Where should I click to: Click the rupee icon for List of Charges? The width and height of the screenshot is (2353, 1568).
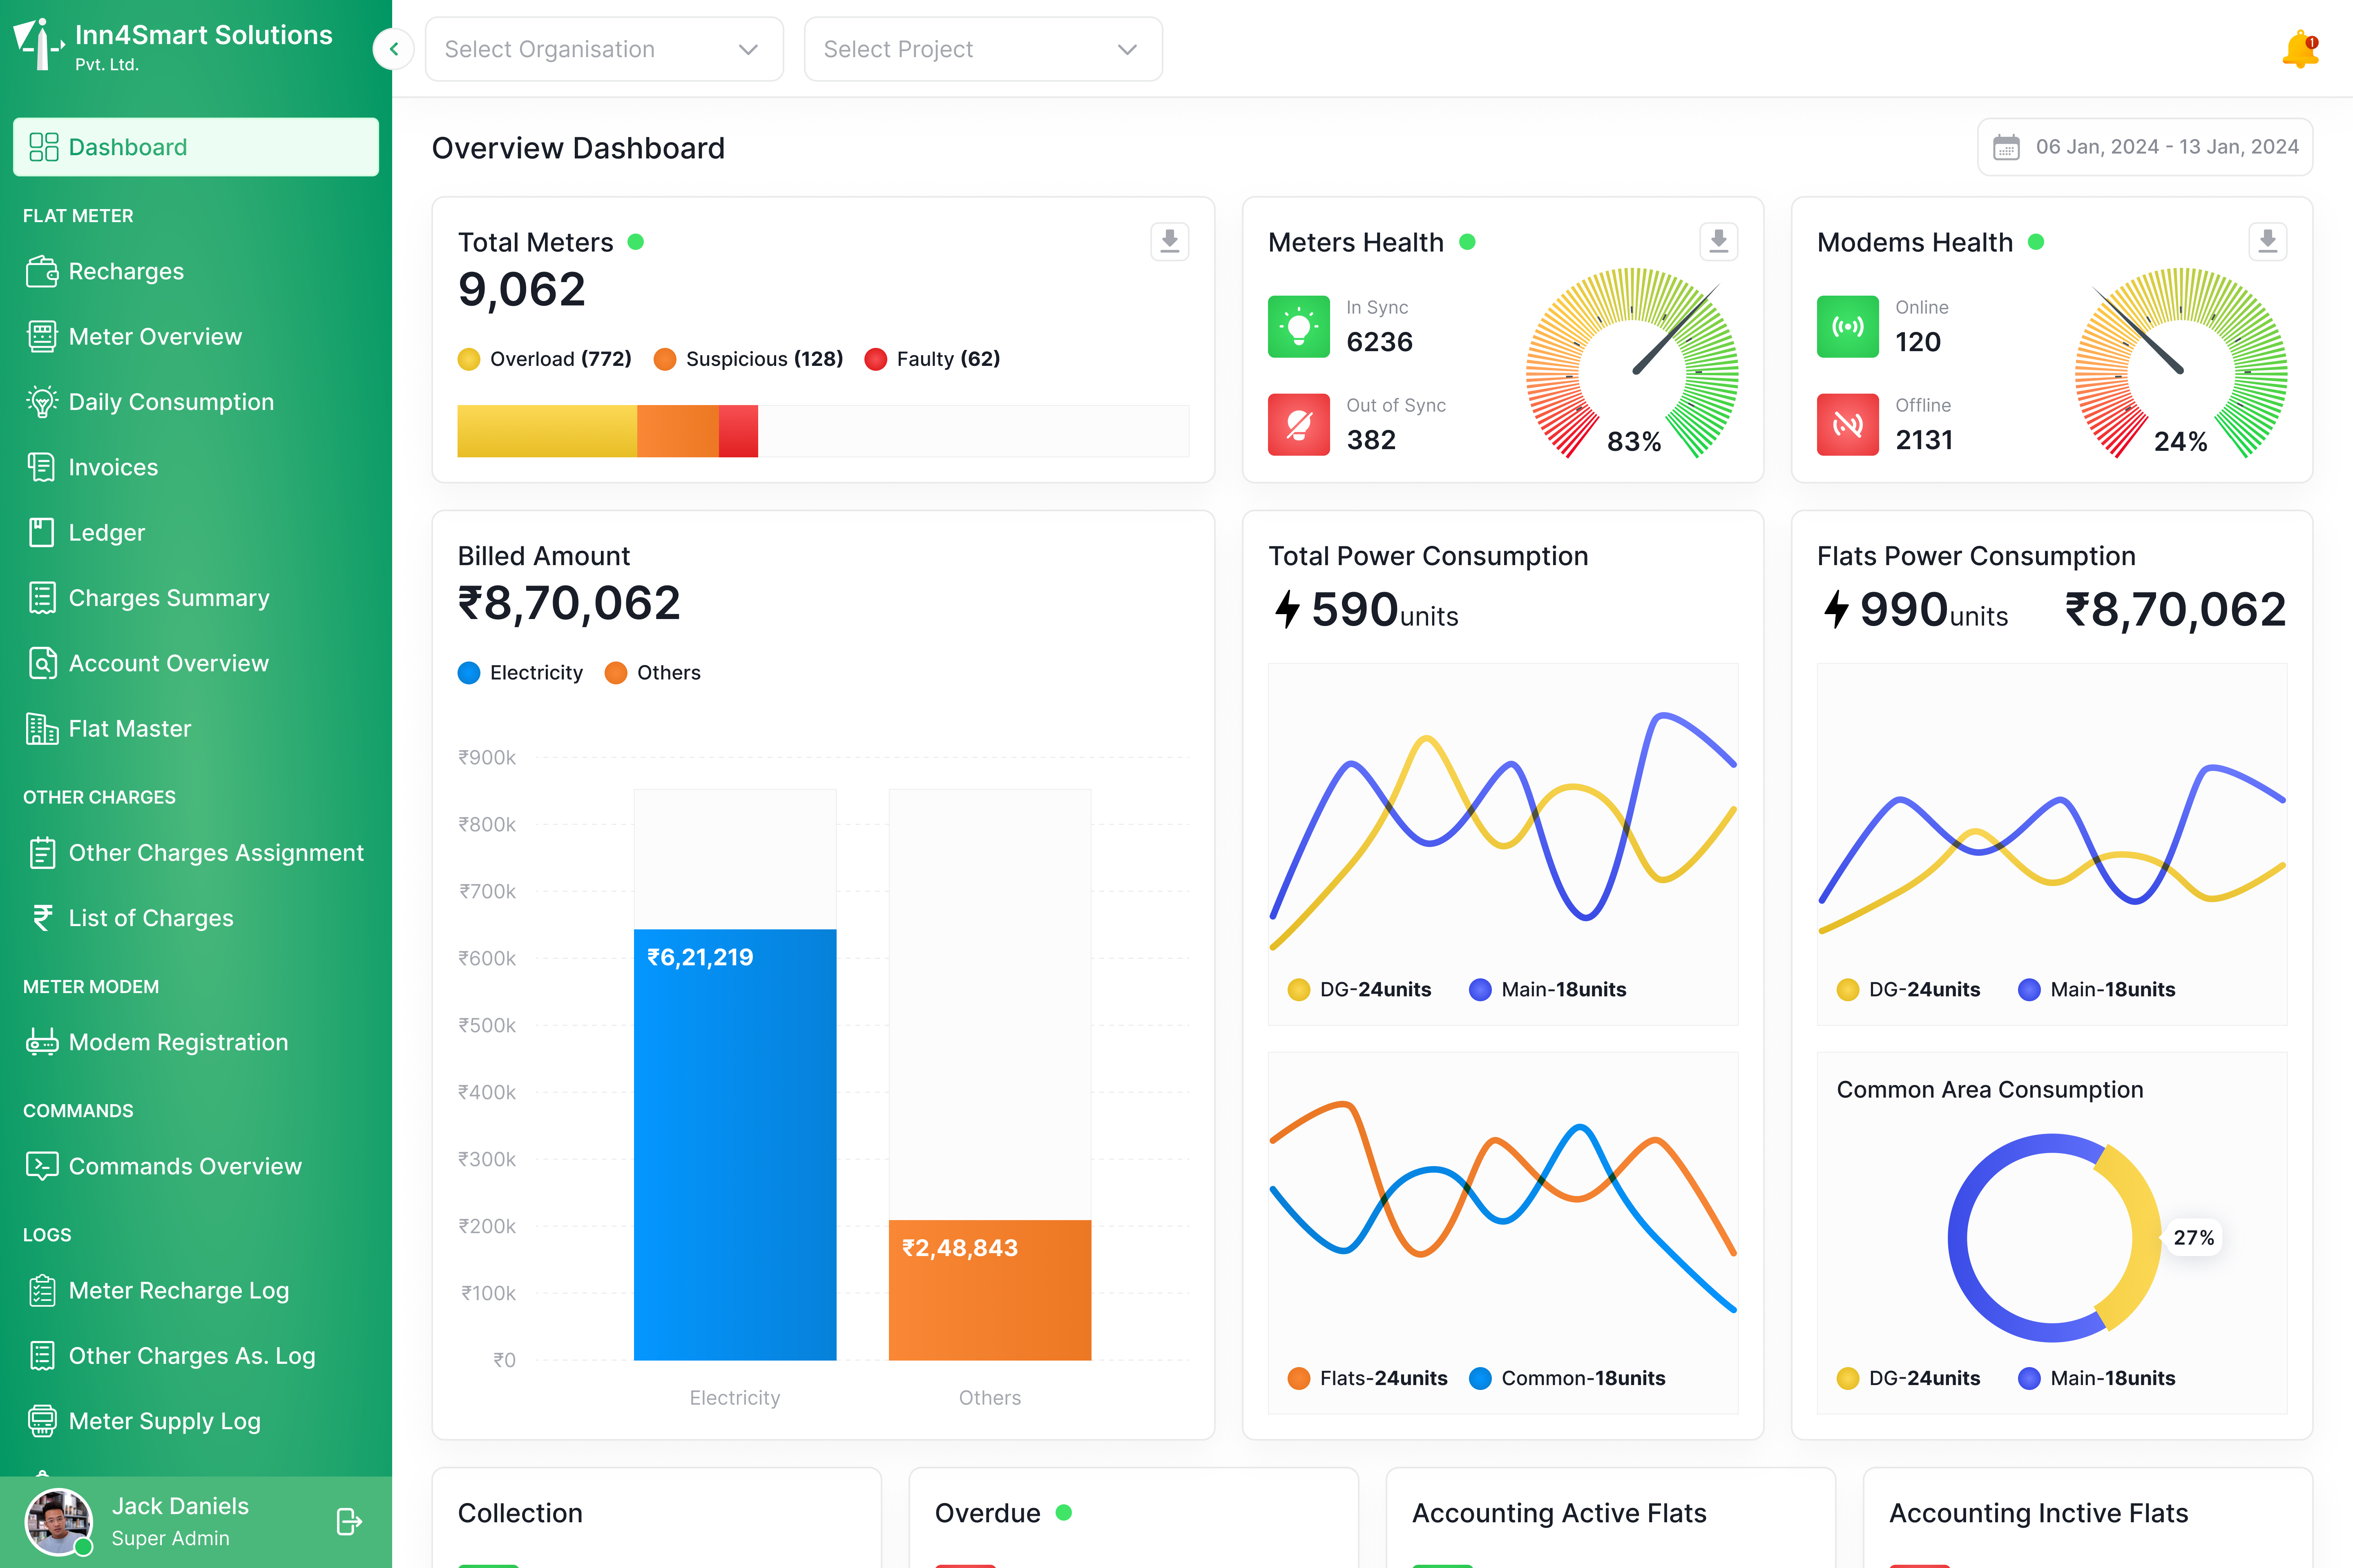(x=42, y=917)
